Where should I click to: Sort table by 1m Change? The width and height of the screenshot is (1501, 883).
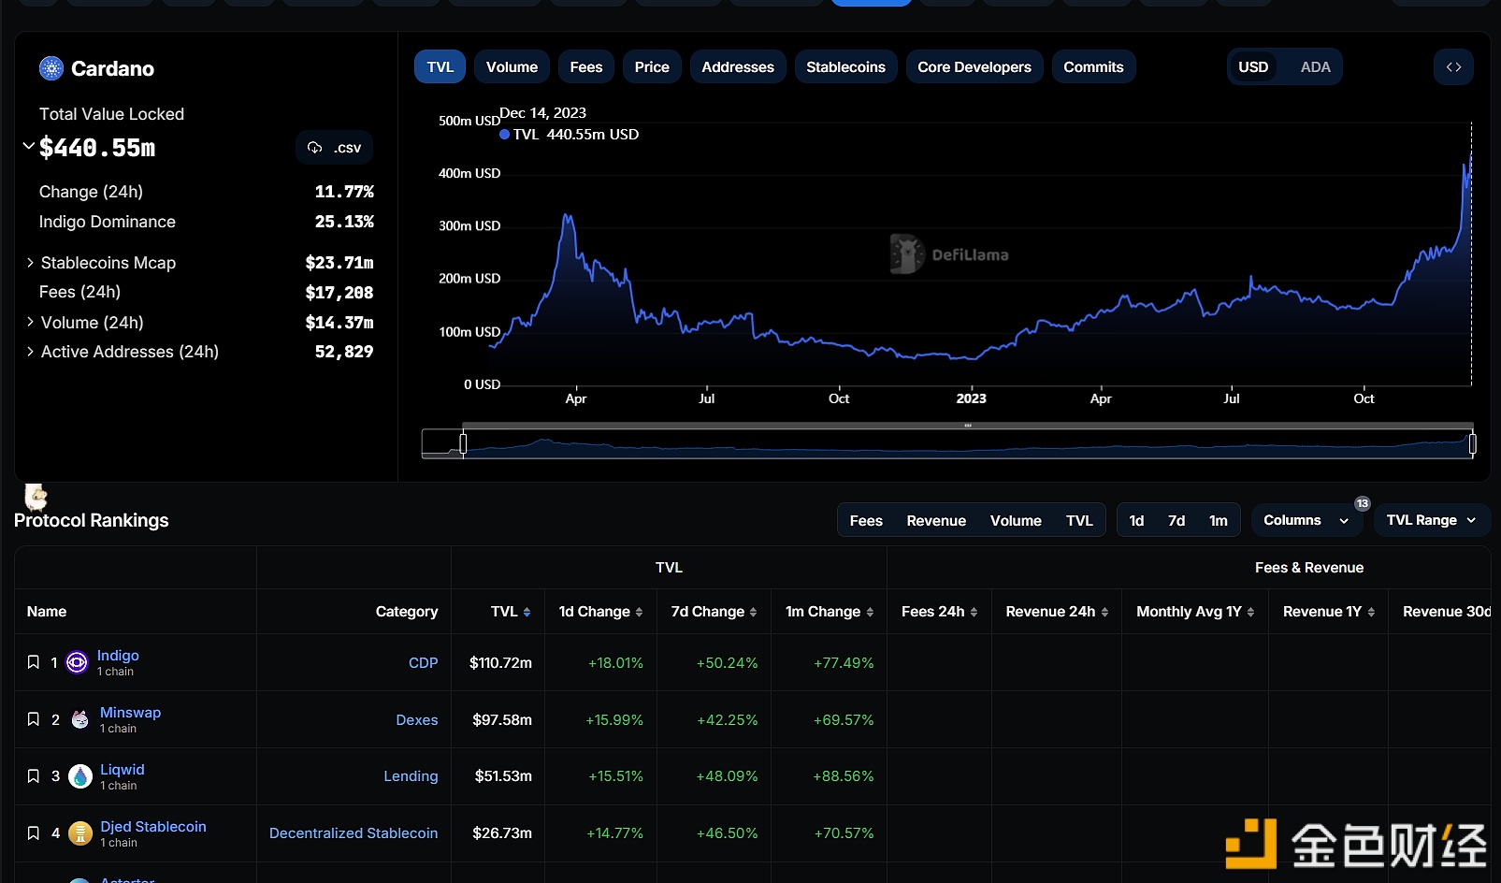pos(830,612)
